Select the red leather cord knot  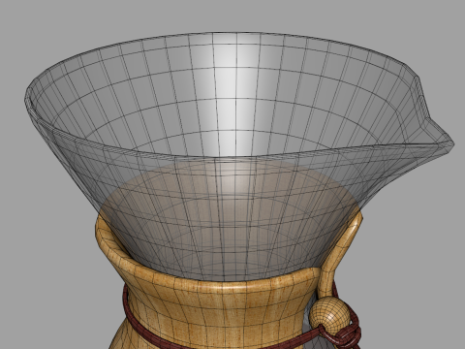click(347, 334)
